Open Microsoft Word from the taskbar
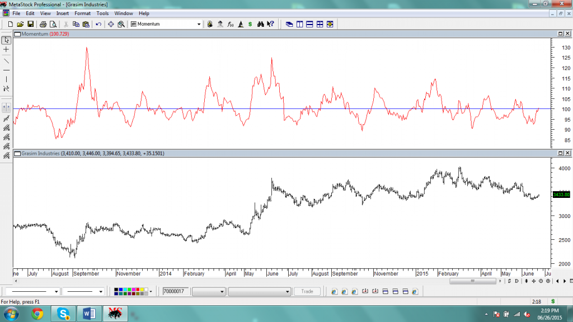Viewport: 573px width, 322px height. point(89,314)
